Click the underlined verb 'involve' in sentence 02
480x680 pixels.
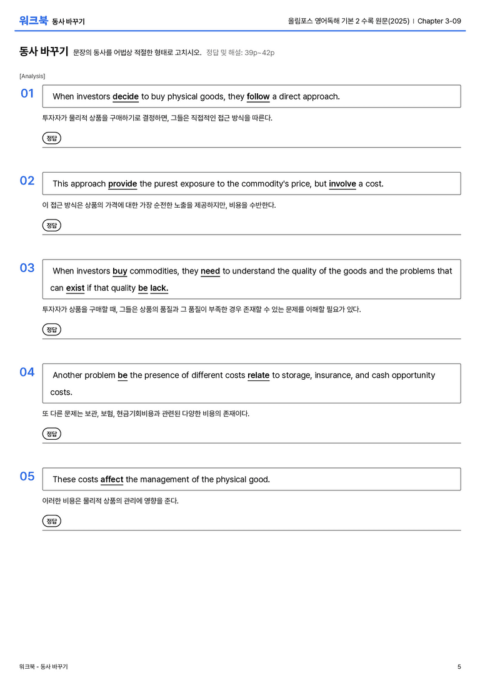click(342, 184)
